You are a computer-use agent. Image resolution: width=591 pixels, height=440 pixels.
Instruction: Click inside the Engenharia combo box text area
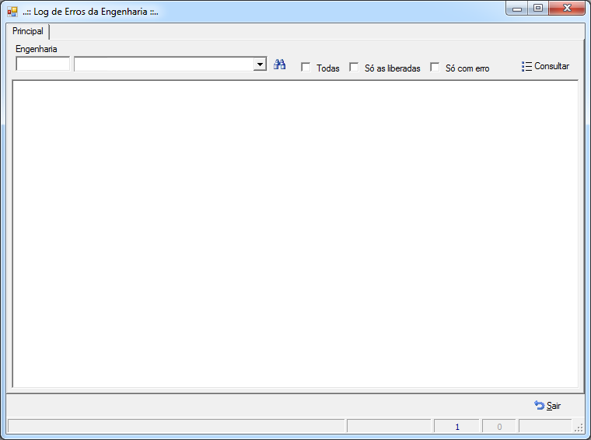click(x=164, y=64)
